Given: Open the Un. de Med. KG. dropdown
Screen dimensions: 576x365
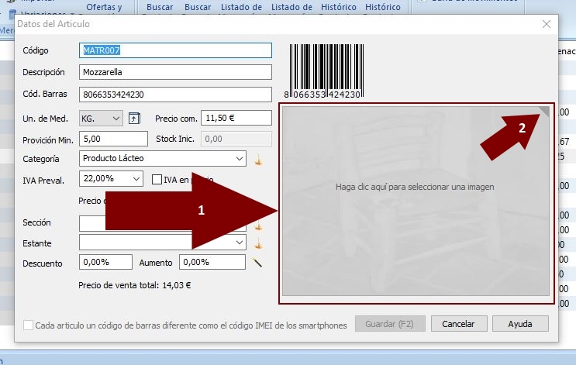Looking at the screenshot, I should click(x=101, y=119).
